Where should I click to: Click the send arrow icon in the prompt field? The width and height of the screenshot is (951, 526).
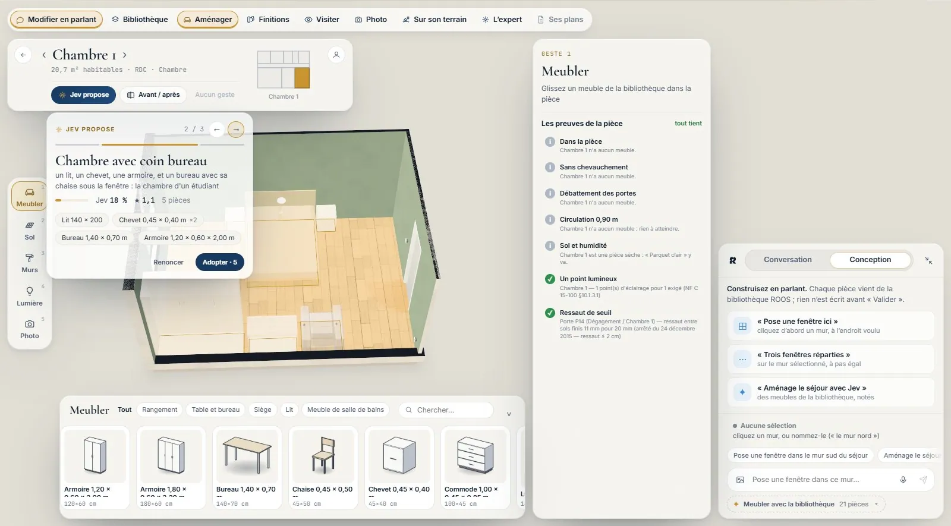[923, 480]
